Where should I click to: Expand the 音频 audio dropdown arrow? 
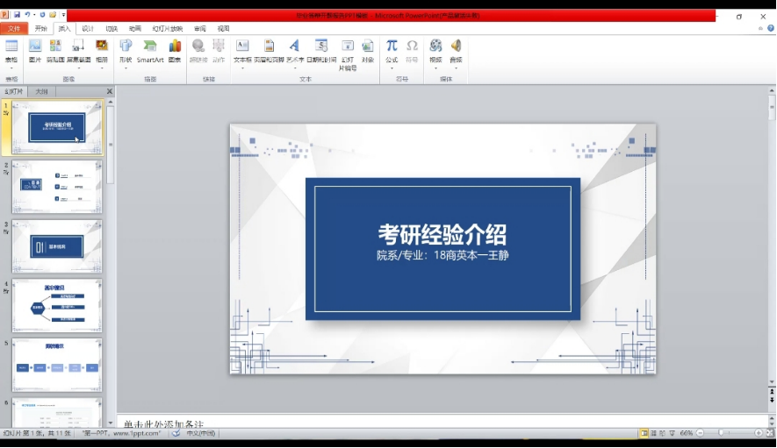456,68
